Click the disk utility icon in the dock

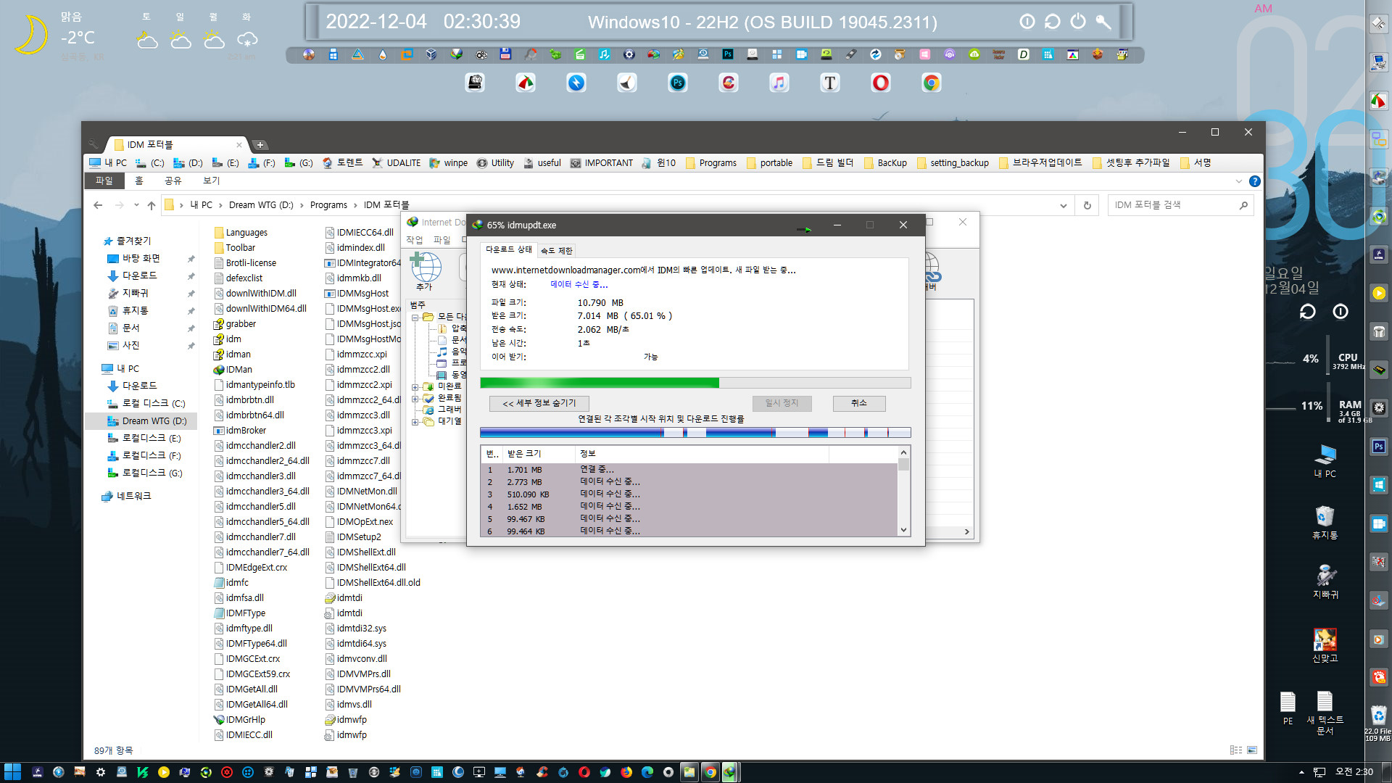tap(474, 83)
